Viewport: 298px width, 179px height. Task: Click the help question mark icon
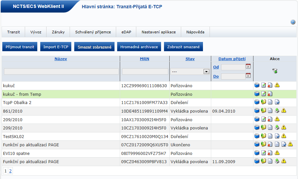tap(293, 22)
